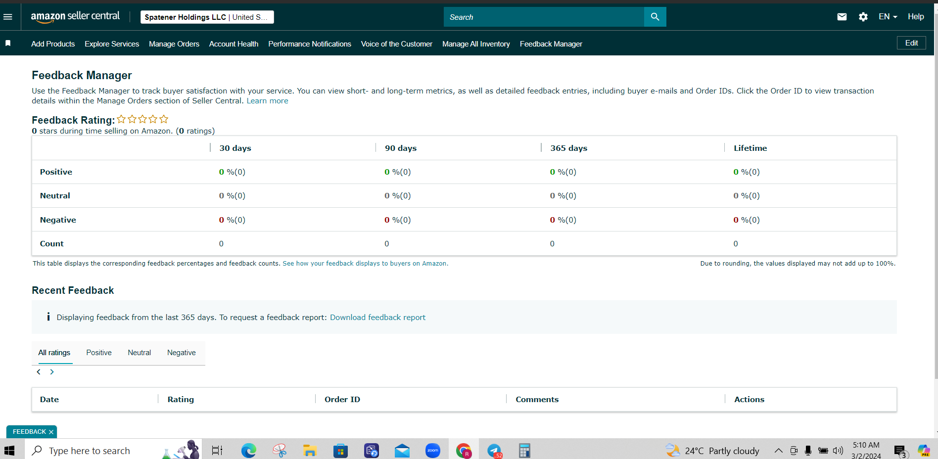Open the hamburger navigation menu

click(x=8, y=17)
